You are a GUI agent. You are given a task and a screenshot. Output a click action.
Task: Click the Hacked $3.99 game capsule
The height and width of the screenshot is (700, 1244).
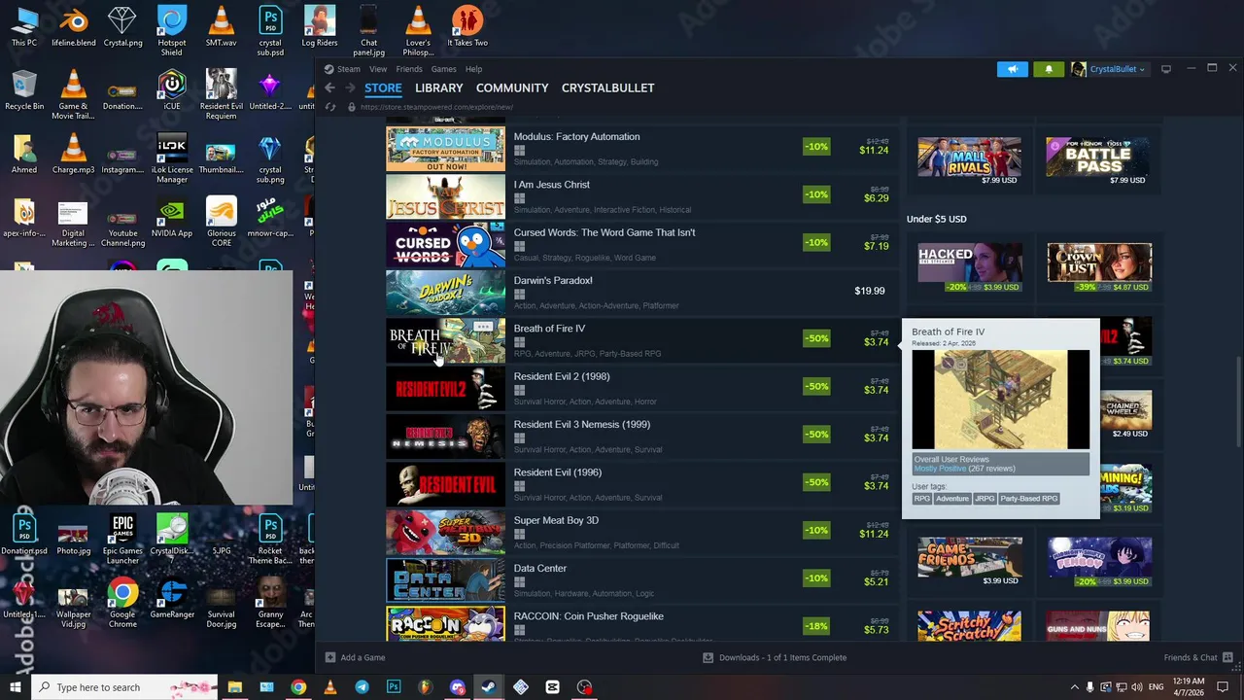point(970,268)
